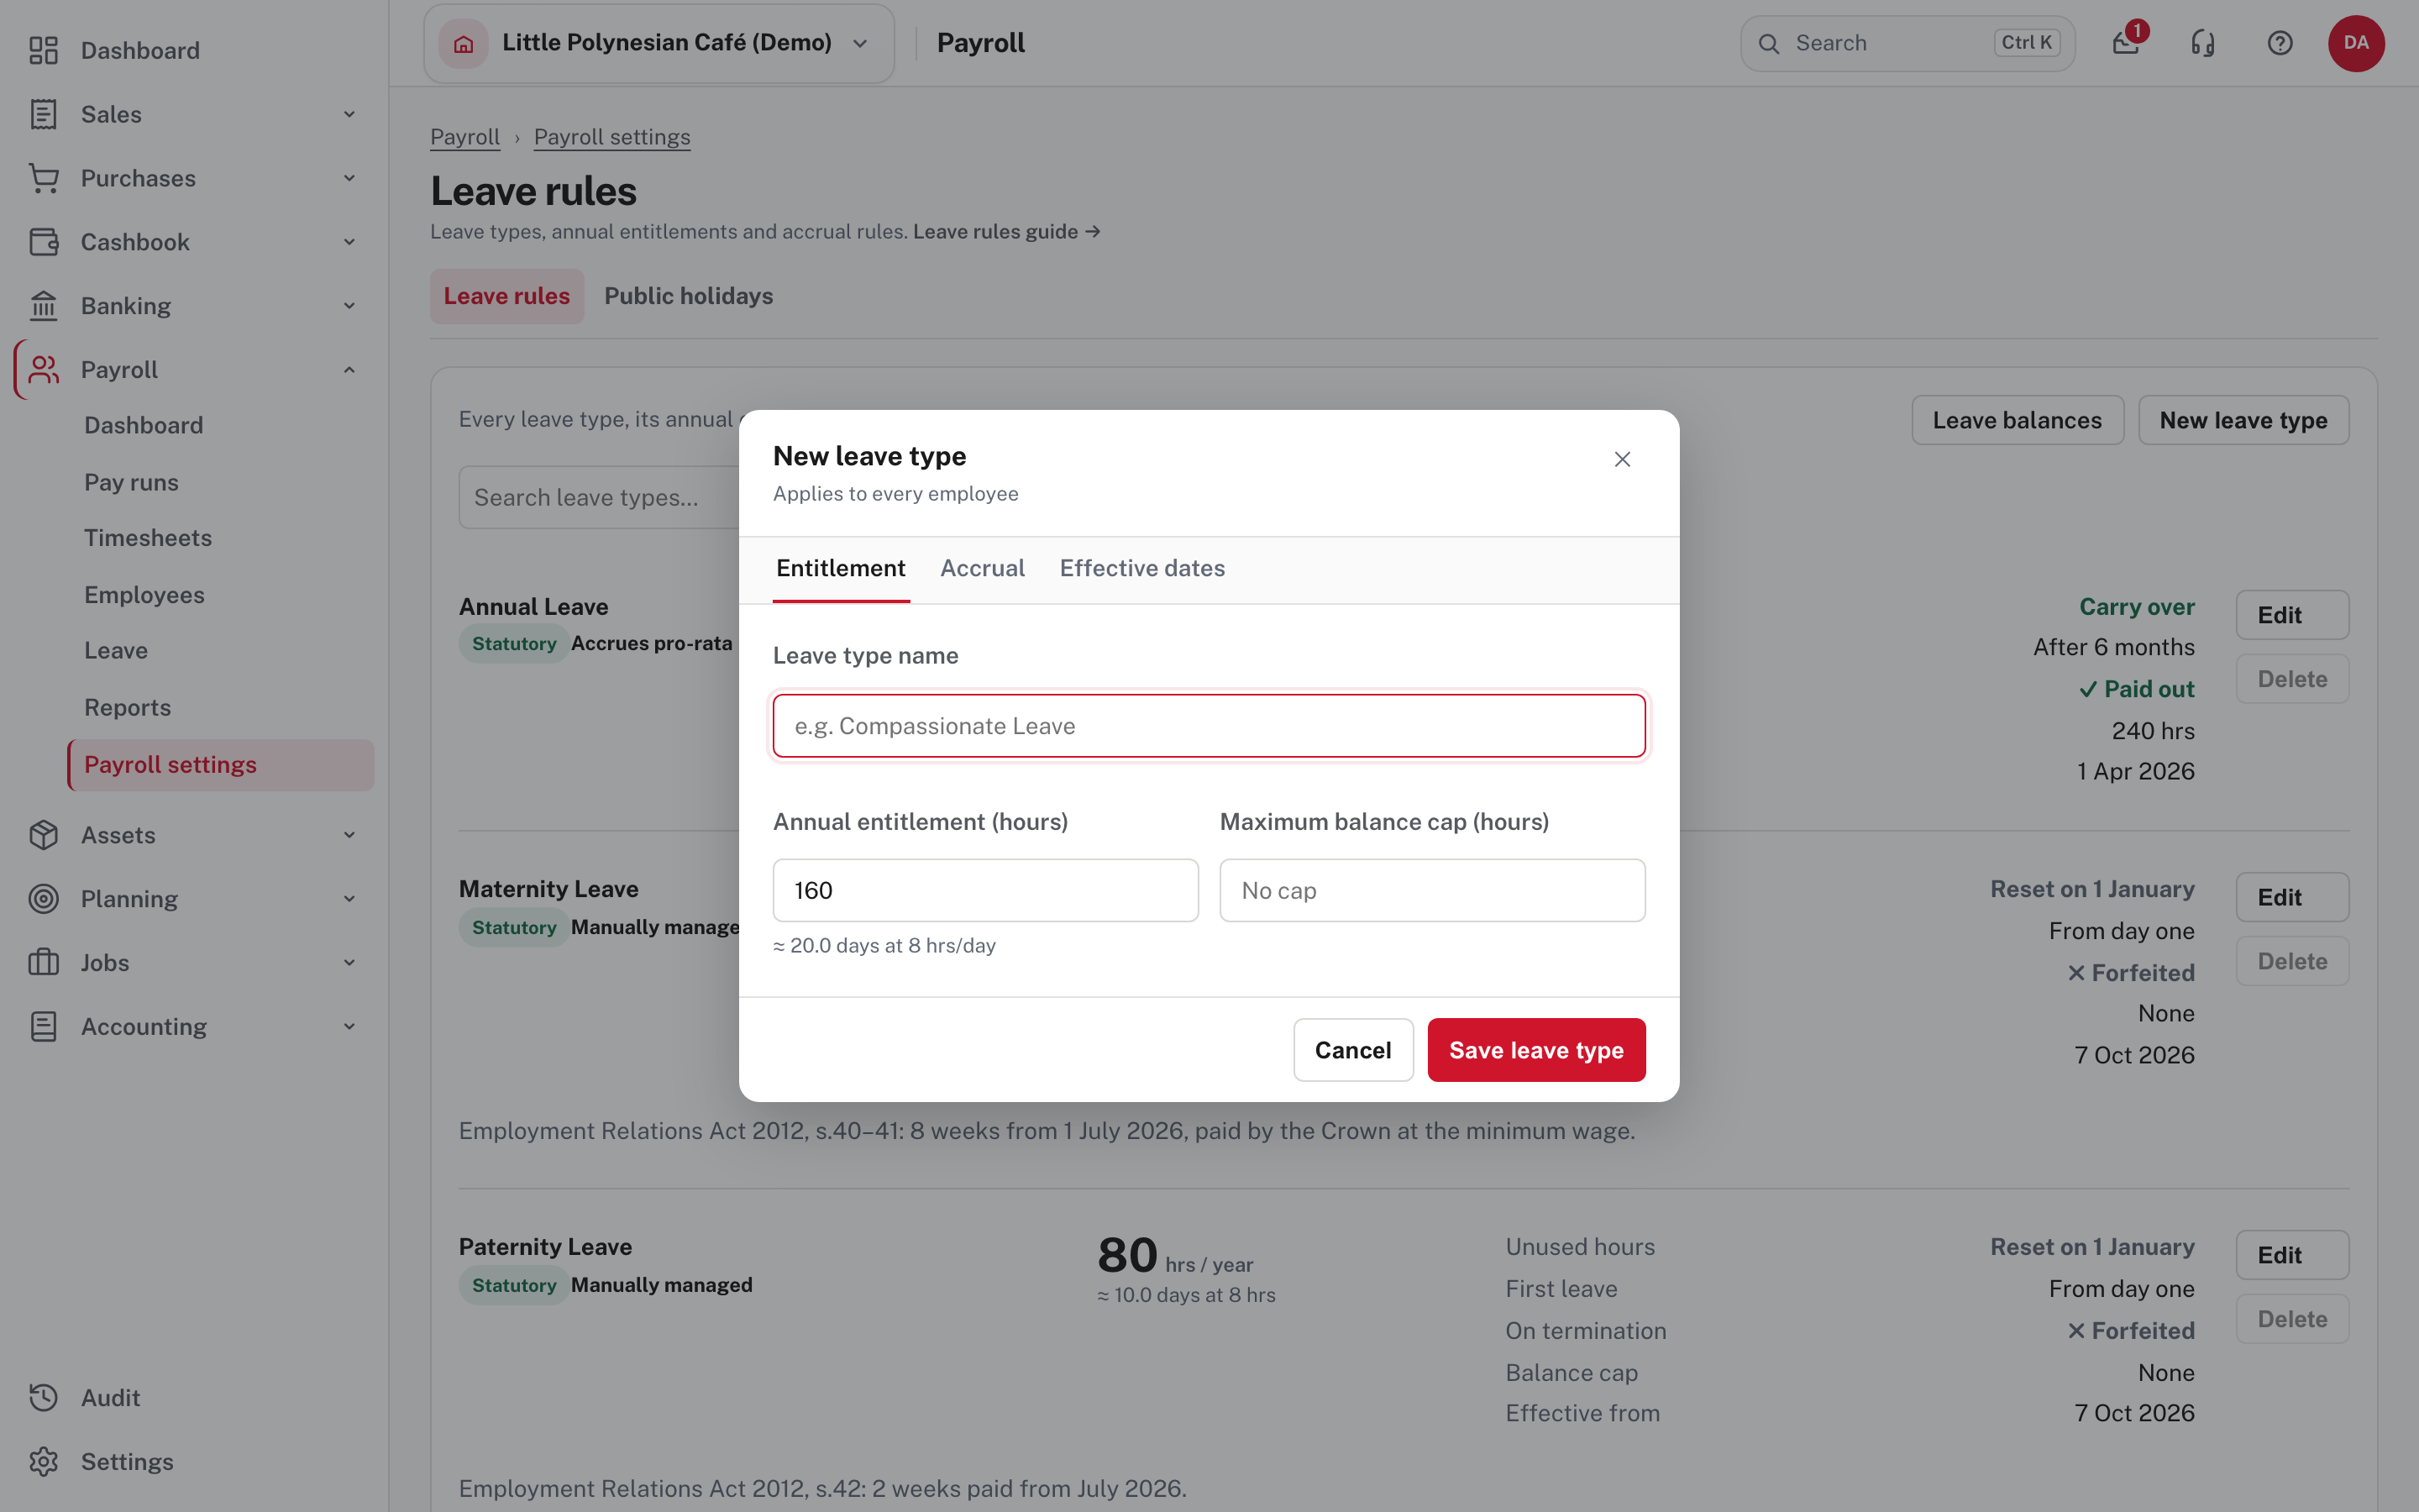2419x1512 pixels.
Task: Expand the Purchases menu chevron
Action: (x=349, y=178)
